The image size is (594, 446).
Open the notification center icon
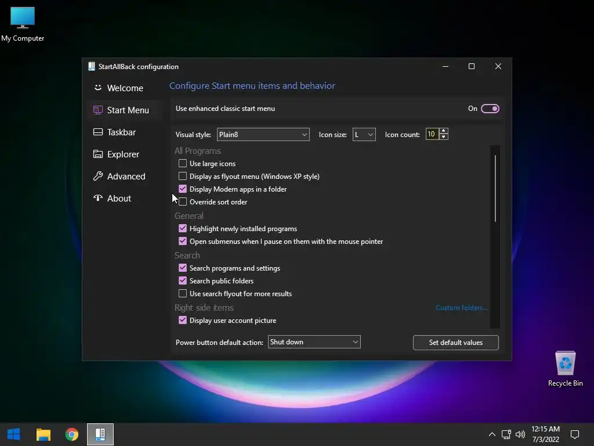click(x=575, y=434)
